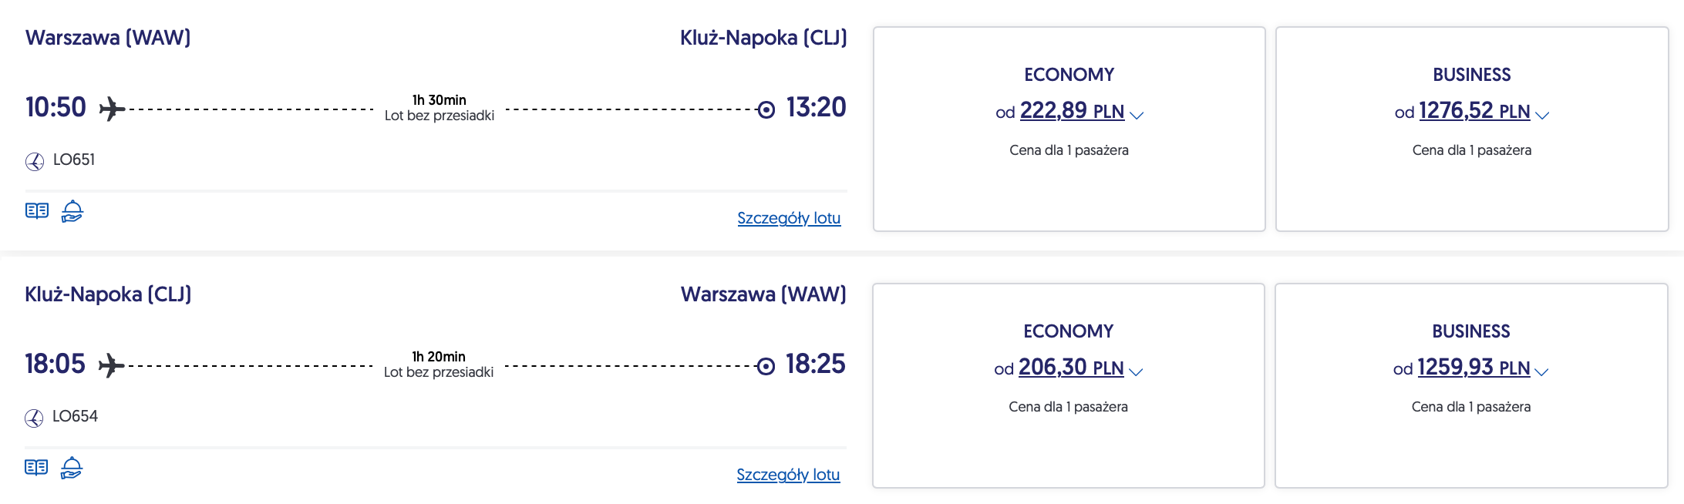Open Szczegóły lotu for Warszawa–Kluż-Napoka flight

pyautogui.click(x=789, y=218)
